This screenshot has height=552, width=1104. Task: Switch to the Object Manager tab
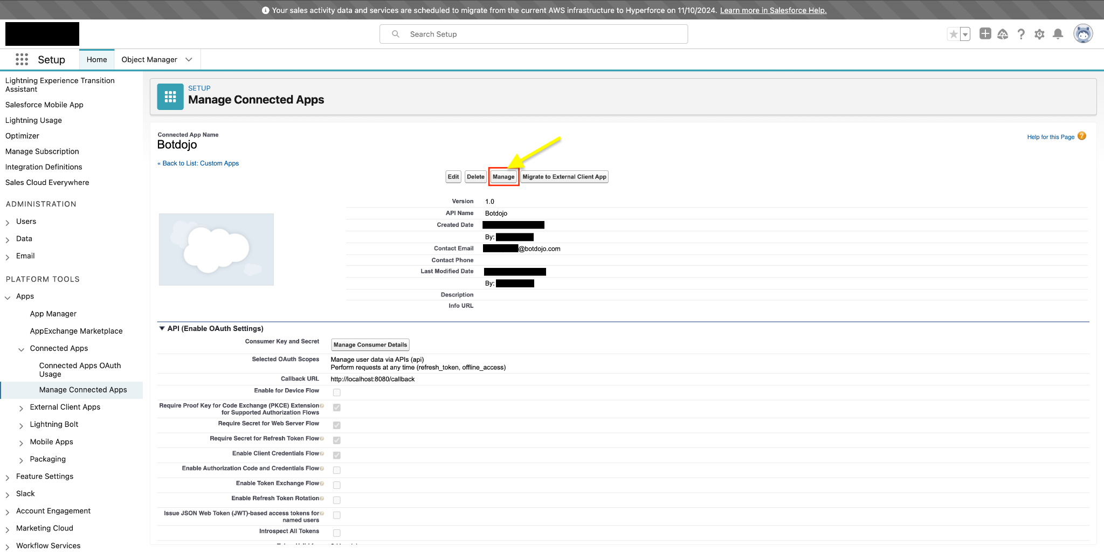click(x=149, y=59)
